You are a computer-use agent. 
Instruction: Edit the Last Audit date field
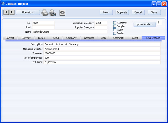coord(102,62)
